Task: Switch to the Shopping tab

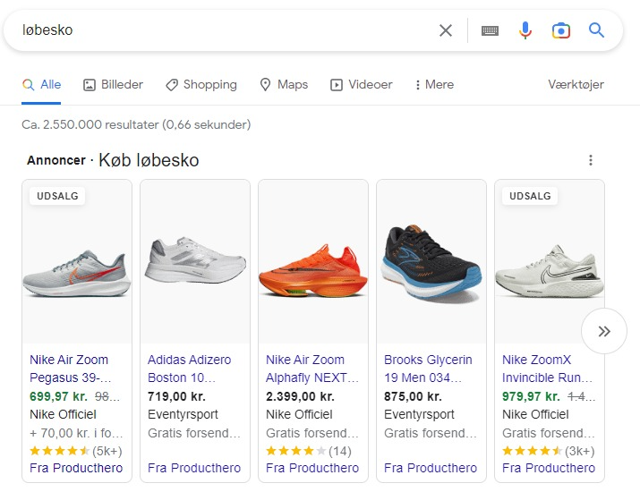Action: tap(201, 84)
